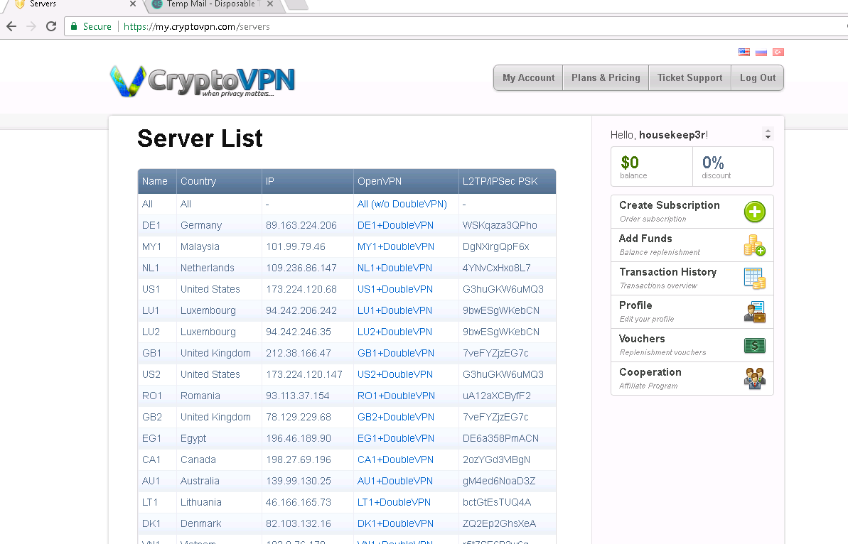Open Plans & Pricing in navigation
This screenshot has height=544, width=848.
[x=606, y=78]
